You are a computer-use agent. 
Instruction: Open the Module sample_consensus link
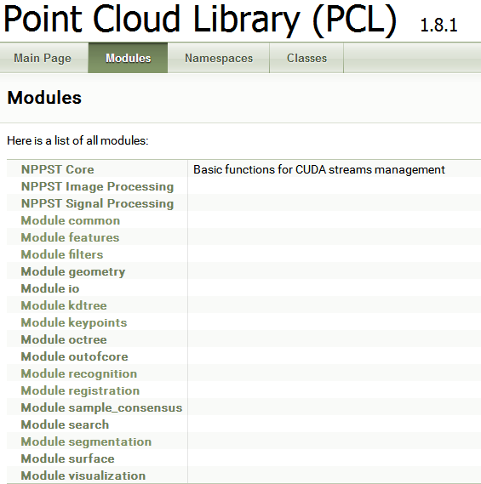pyautogui.click(x=101, y=408)
